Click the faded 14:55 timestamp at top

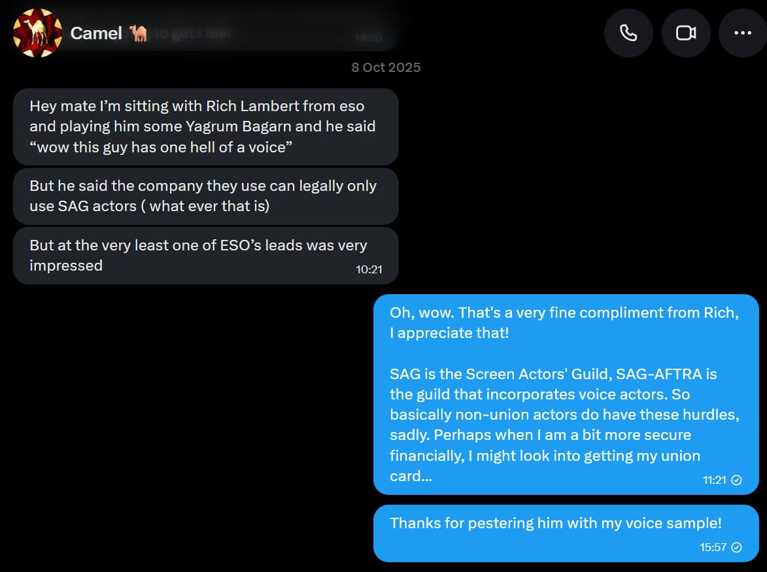368,38
